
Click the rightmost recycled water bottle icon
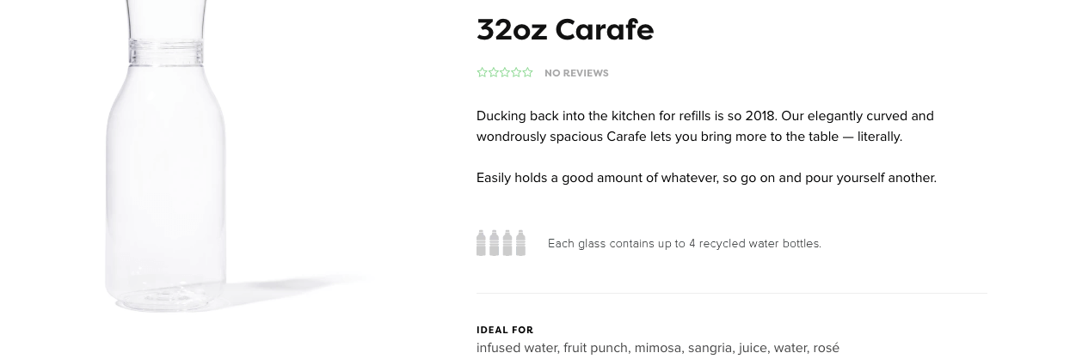tap(520, 243)
